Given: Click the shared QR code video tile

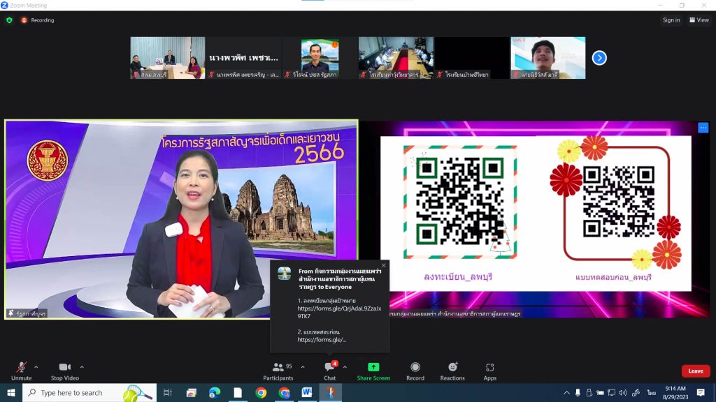Looking at the screenshot, I should pos(535,219).
